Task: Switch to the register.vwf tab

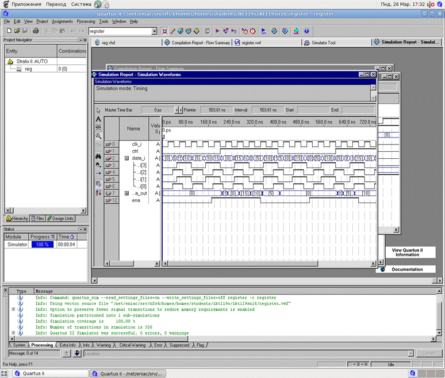Action: 267,43
